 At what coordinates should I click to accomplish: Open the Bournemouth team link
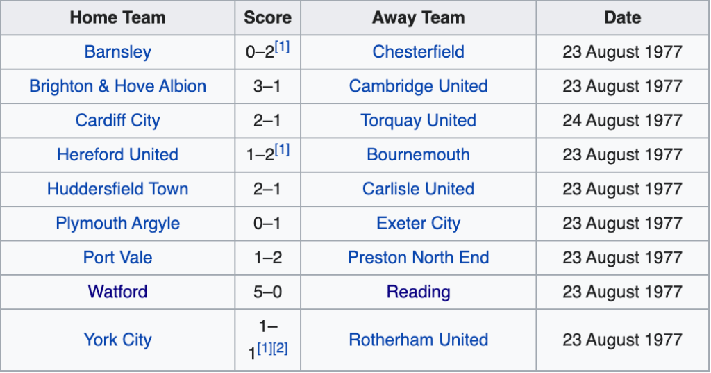pyautogui.click(x=418, y=154)
